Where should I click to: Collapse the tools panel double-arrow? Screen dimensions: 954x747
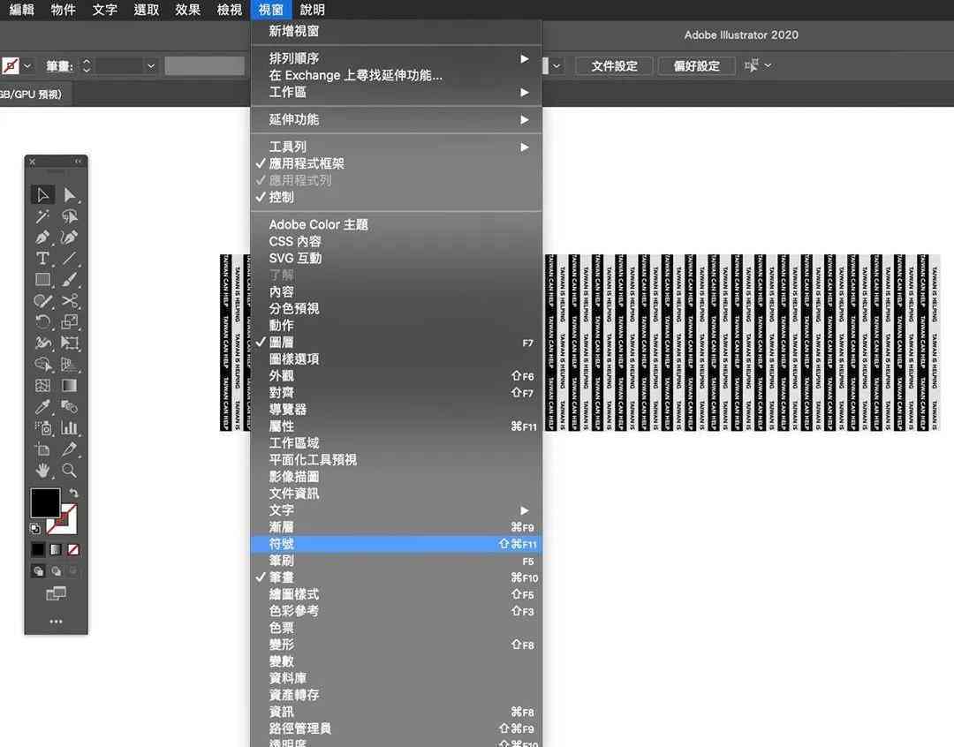[78, 162]
